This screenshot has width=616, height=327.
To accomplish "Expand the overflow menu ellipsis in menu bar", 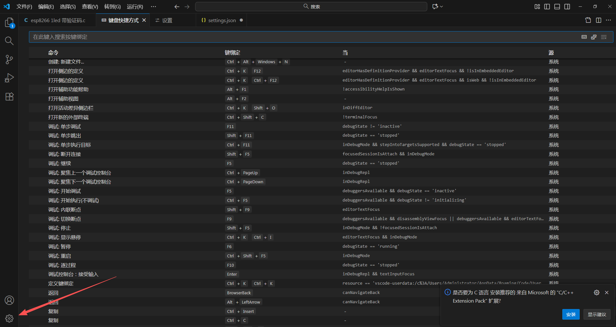I will pos(153,6).
